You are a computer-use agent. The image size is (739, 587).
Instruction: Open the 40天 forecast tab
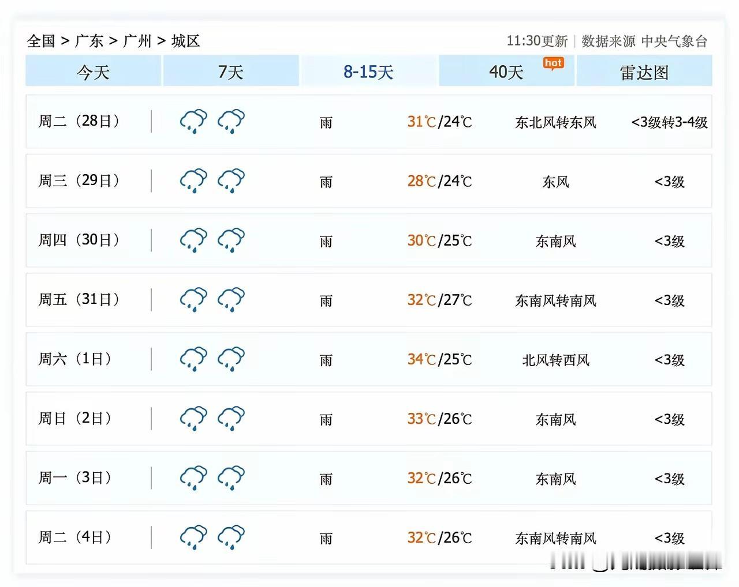(x=506, y=71)
